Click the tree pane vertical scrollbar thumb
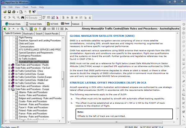 click(x=63, y=79)
